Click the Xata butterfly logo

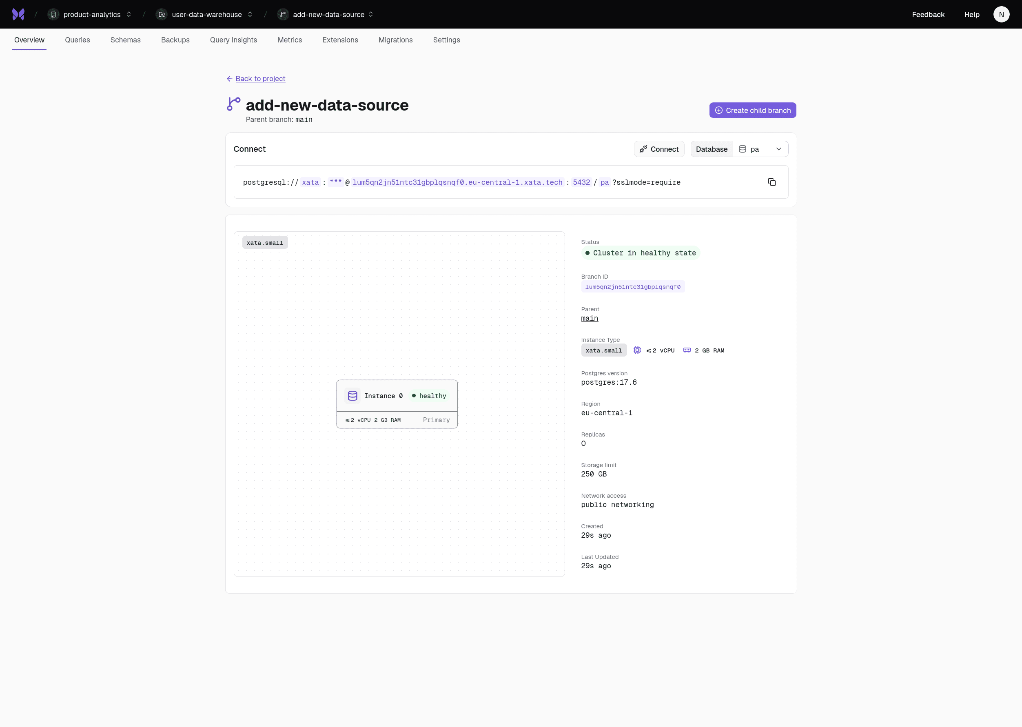pyautogui.click(x=18, y=14)
